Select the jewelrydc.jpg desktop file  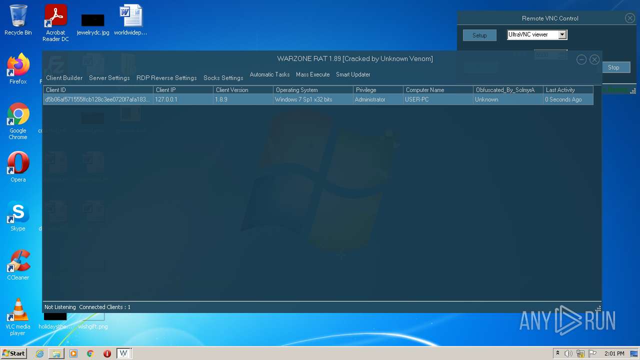(x=93, y=24)
